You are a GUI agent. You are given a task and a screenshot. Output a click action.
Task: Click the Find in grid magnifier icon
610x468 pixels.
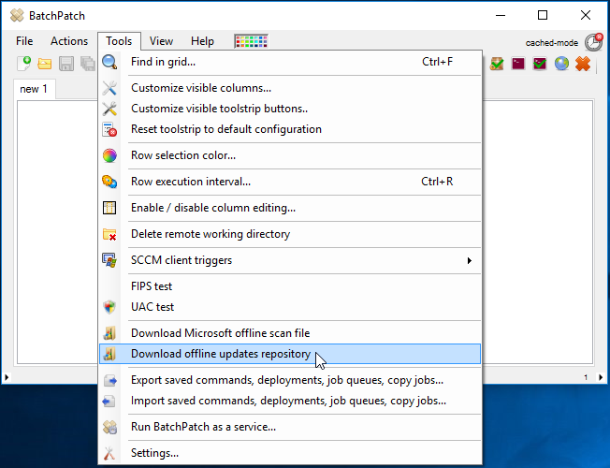pyautogui.click(x=109, y=62)
